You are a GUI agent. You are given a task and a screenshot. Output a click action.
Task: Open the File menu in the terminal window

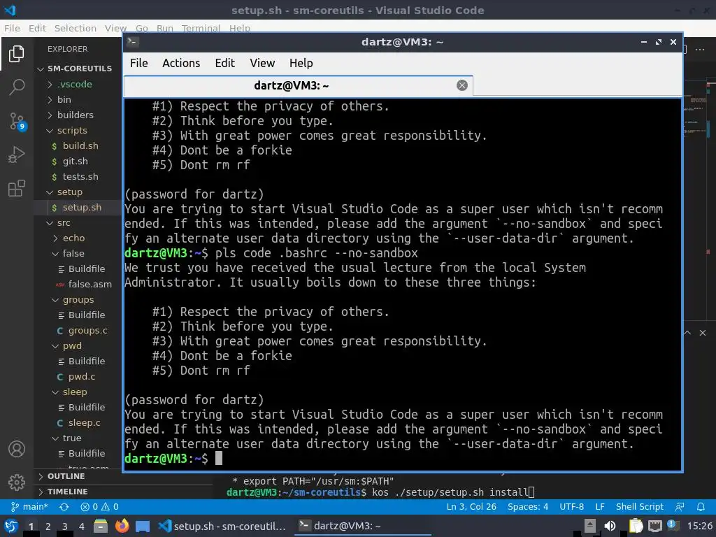click(139, 63)
